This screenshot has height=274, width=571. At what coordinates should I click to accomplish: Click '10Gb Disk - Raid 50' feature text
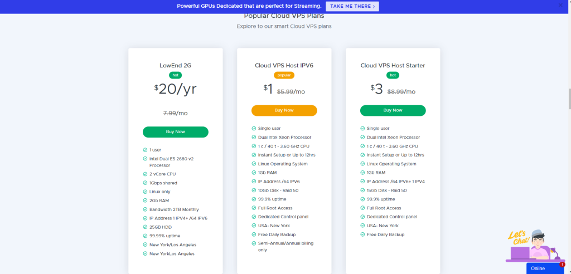point(279,190)
